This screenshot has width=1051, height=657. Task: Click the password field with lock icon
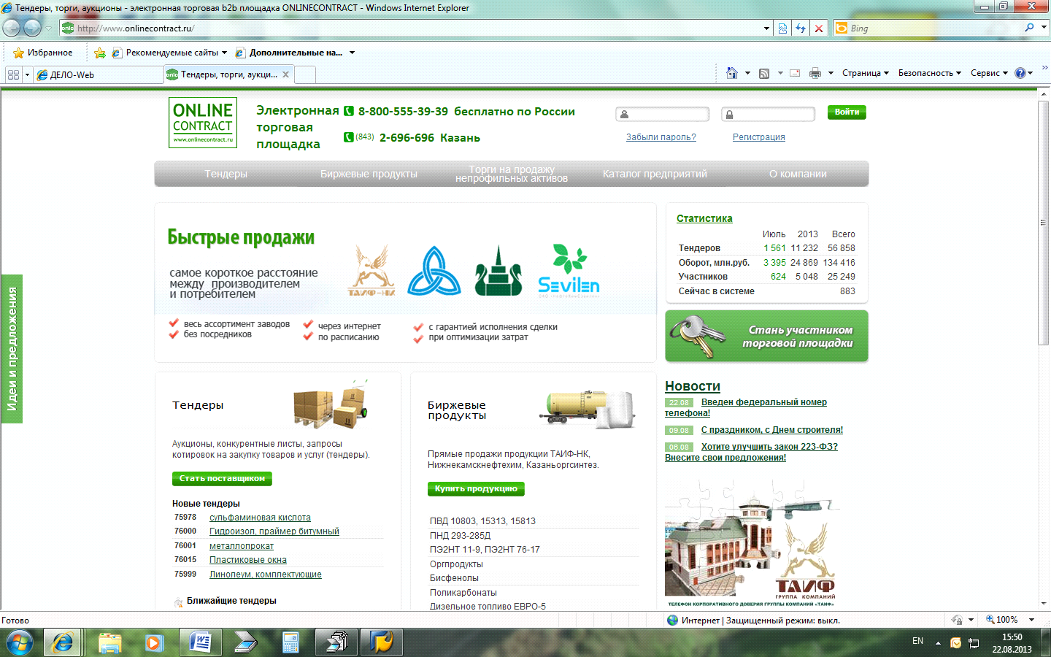[x=768, y=114]
